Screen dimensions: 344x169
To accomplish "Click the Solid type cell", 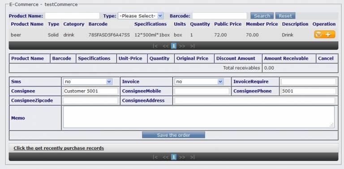I will 53,35.
